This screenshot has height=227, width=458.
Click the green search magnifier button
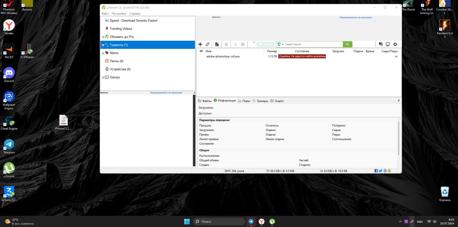click(x=347, y=44)
